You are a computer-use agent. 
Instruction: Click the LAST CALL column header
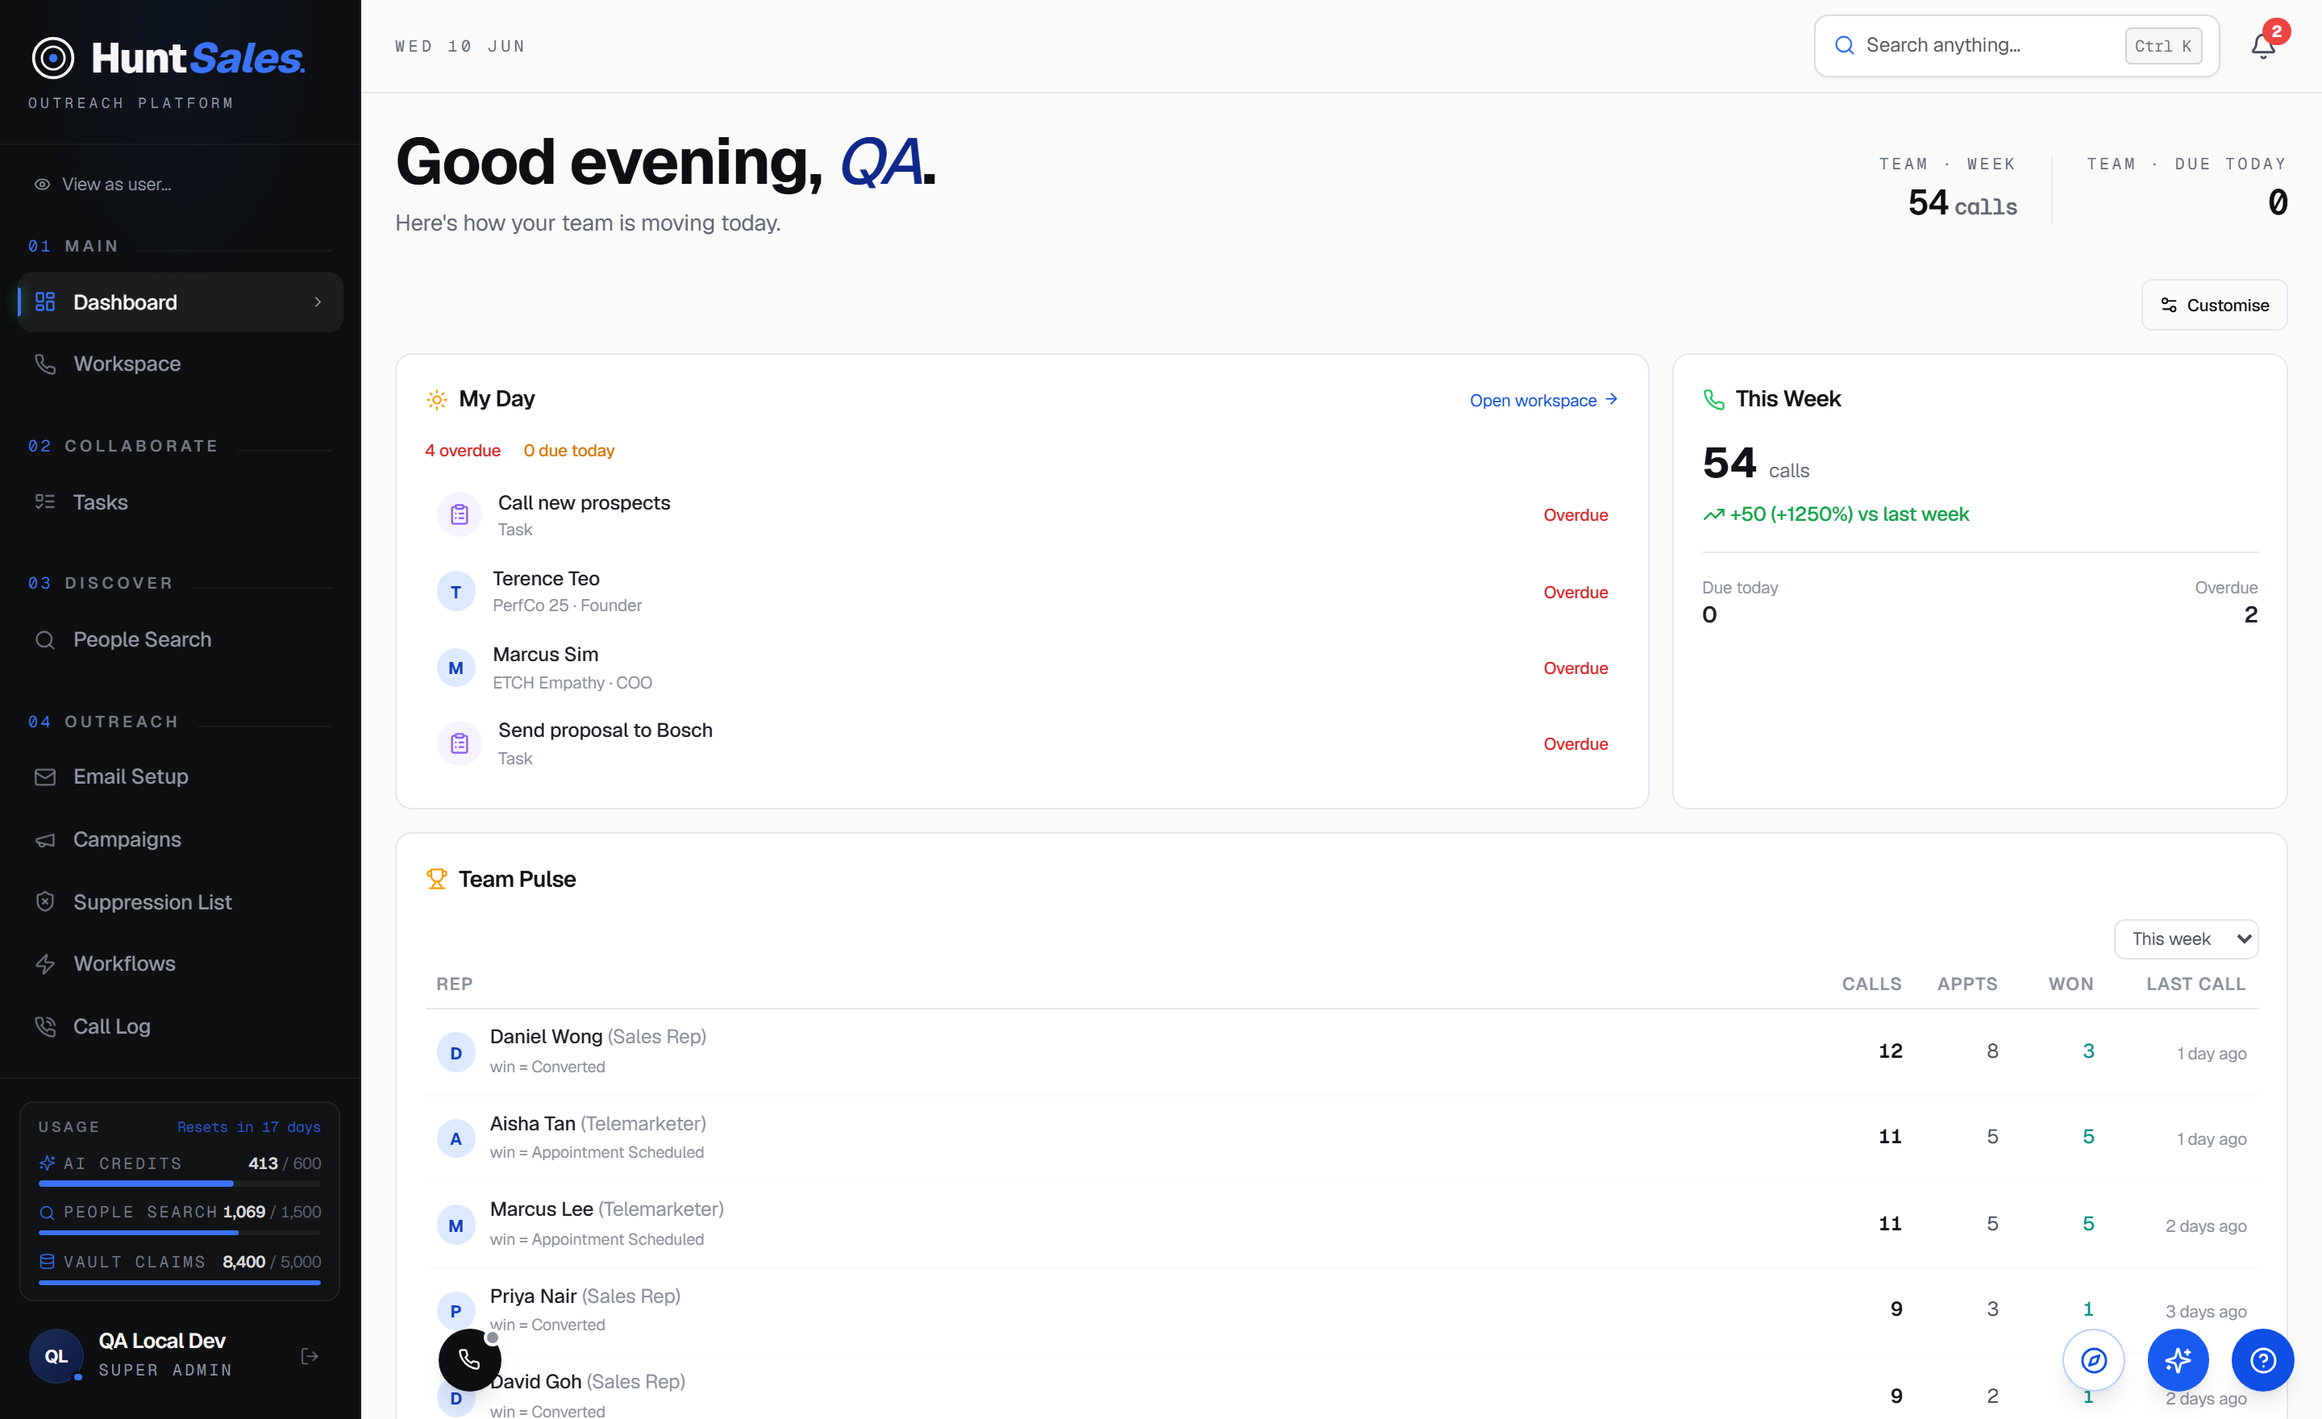(x=2195, y=984)
